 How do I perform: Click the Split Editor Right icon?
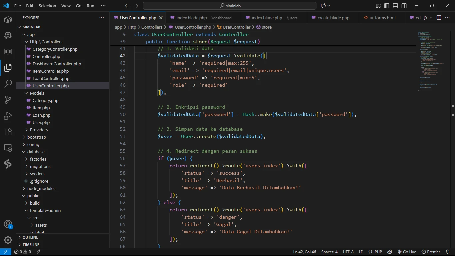(x=439, y=18)
